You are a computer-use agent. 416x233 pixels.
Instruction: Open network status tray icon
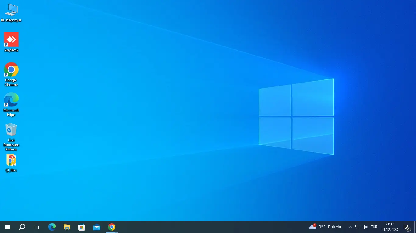click(358, 227)
